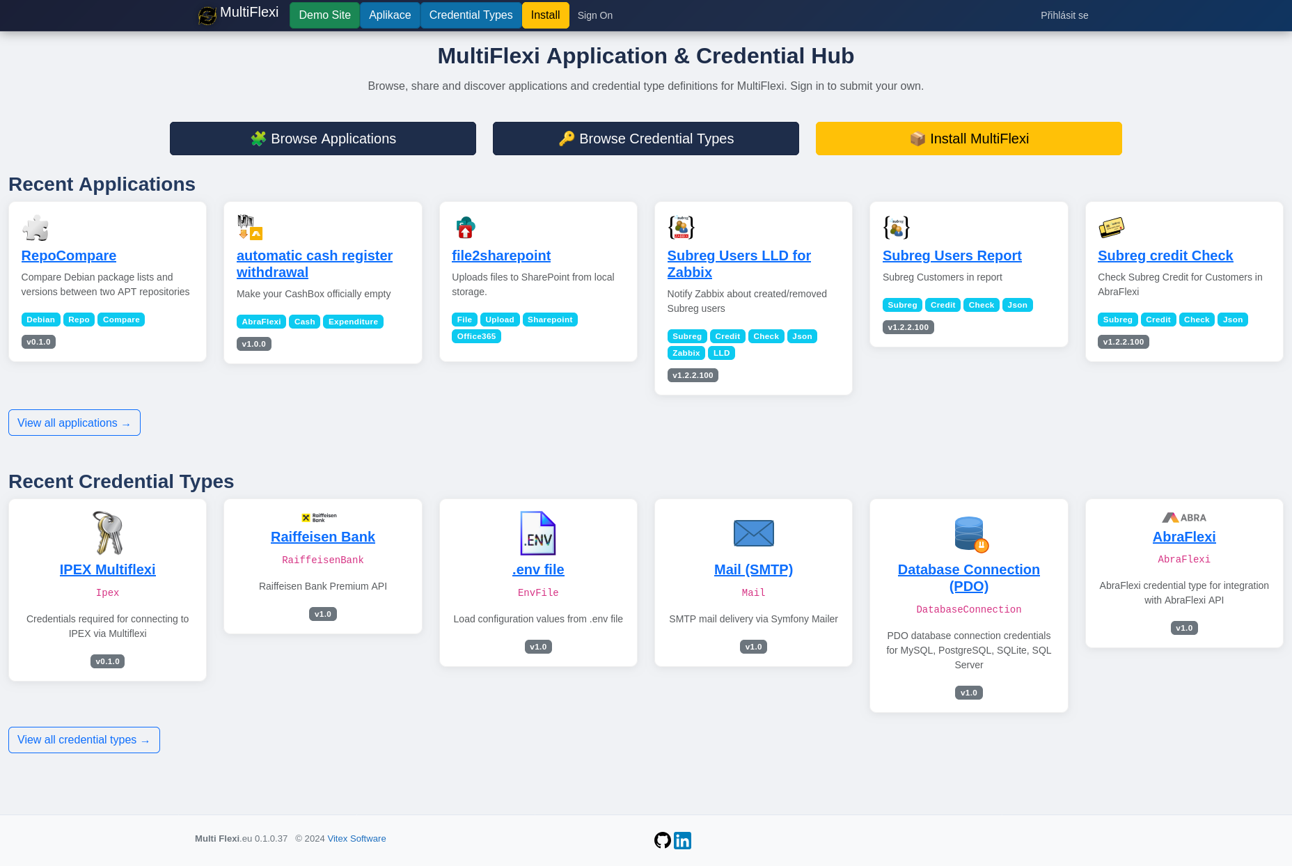
Task: Click the Sign On nav link
Action: 595,15
